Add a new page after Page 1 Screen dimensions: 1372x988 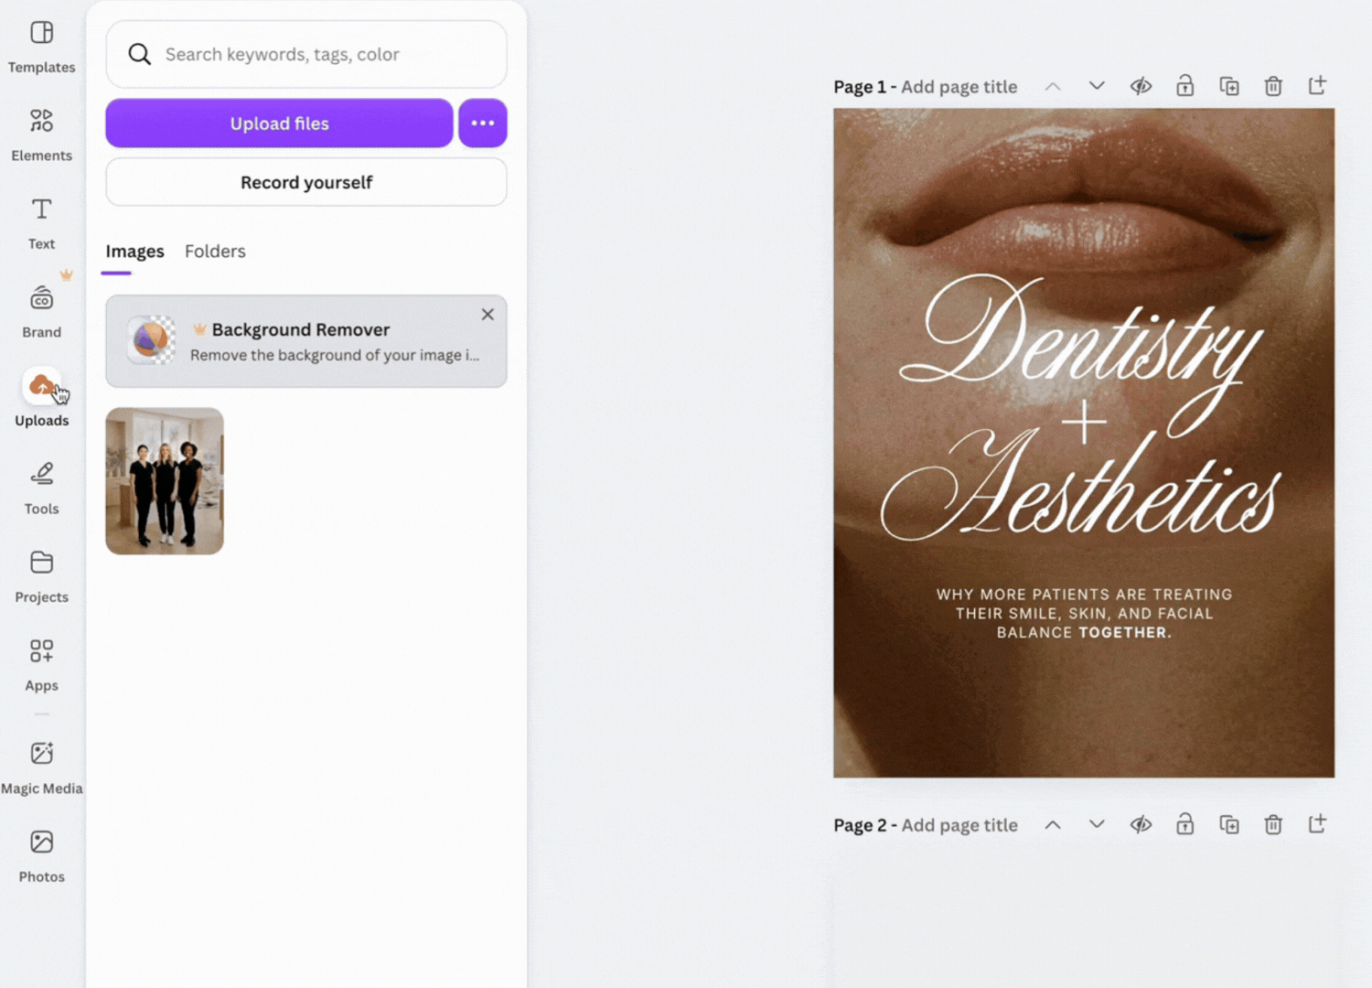point(1317,86)
